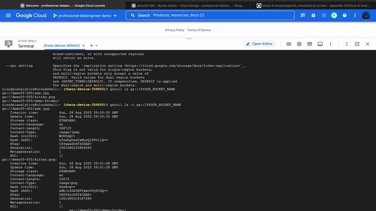Open the Terms of Service link
This screenshot has width=376, height=211.
pyautogui.click(x=199, y=30)
